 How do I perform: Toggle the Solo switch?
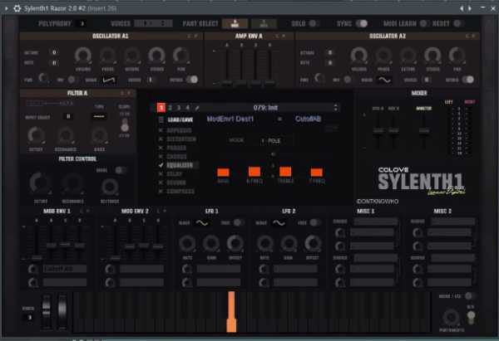point(314,23)
